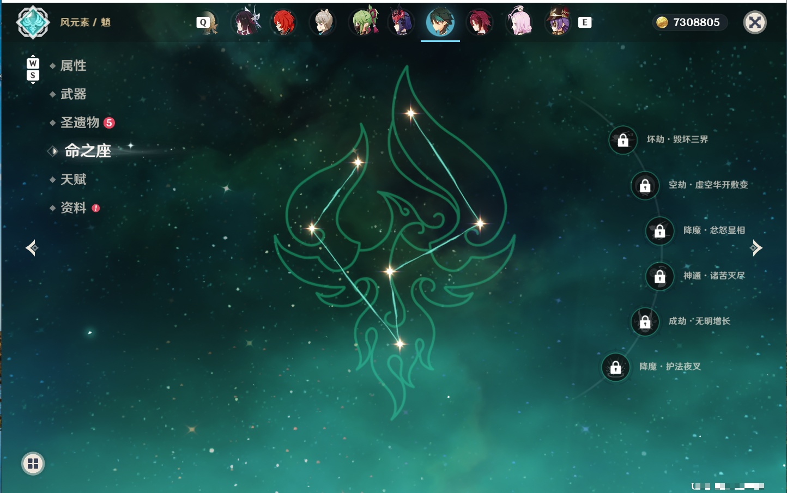Viewport: 787px width, 493px height.
Task: Open the 资料 menu item
Action: 74,208
